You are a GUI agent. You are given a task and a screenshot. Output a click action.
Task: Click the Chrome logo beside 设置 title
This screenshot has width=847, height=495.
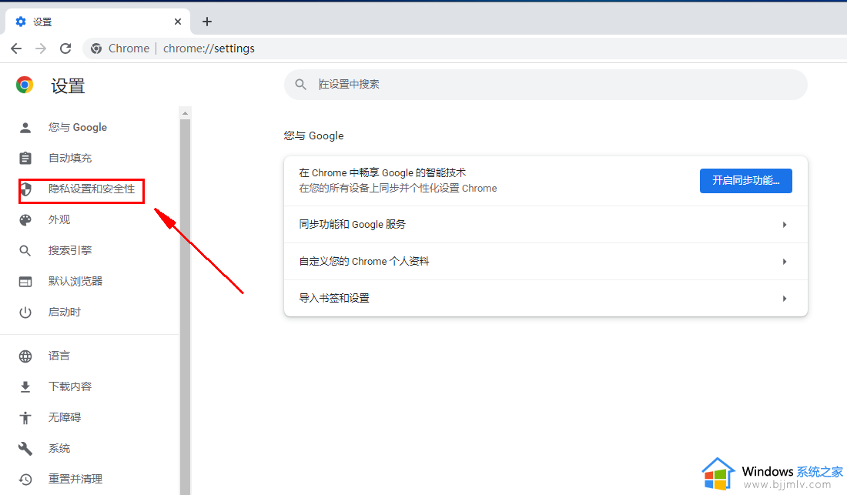pyautogui.click(x=25, y=85)
